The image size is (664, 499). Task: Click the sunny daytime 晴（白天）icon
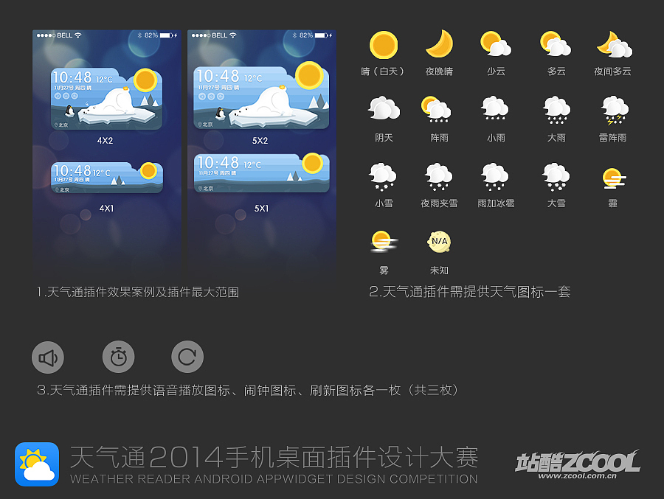coord(384,45)
